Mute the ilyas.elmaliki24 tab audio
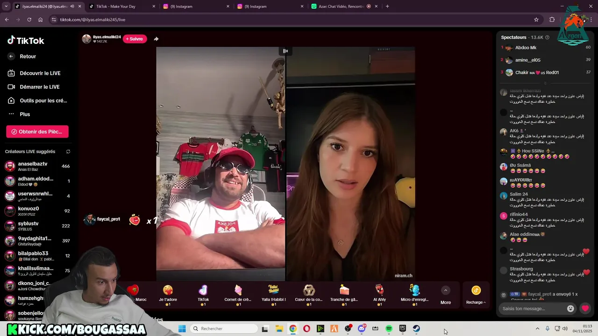 (x=72, y=7)
